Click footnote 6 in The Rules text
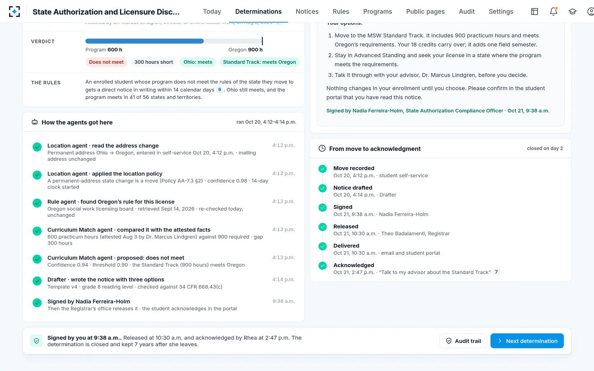Viewport: 594px width, 371px height. (219, 89)
